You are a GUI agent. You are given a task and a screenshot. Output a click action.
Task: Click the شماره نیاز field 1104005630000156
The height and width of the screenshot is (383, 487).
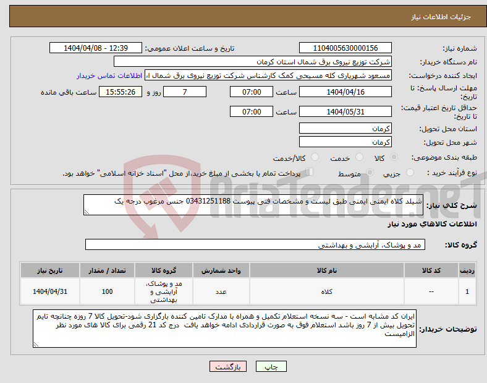point(345,48)
